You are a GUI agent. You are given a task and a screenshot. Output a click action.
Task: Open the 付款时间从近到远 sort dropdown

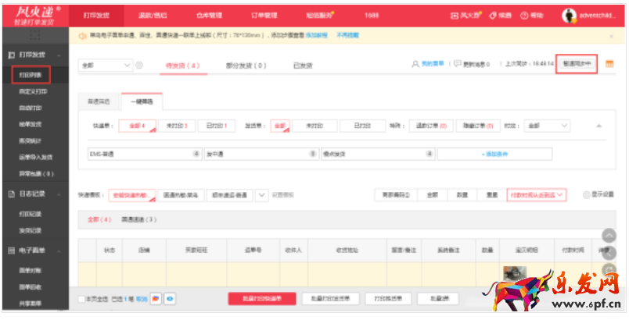[x=537, y=194]
